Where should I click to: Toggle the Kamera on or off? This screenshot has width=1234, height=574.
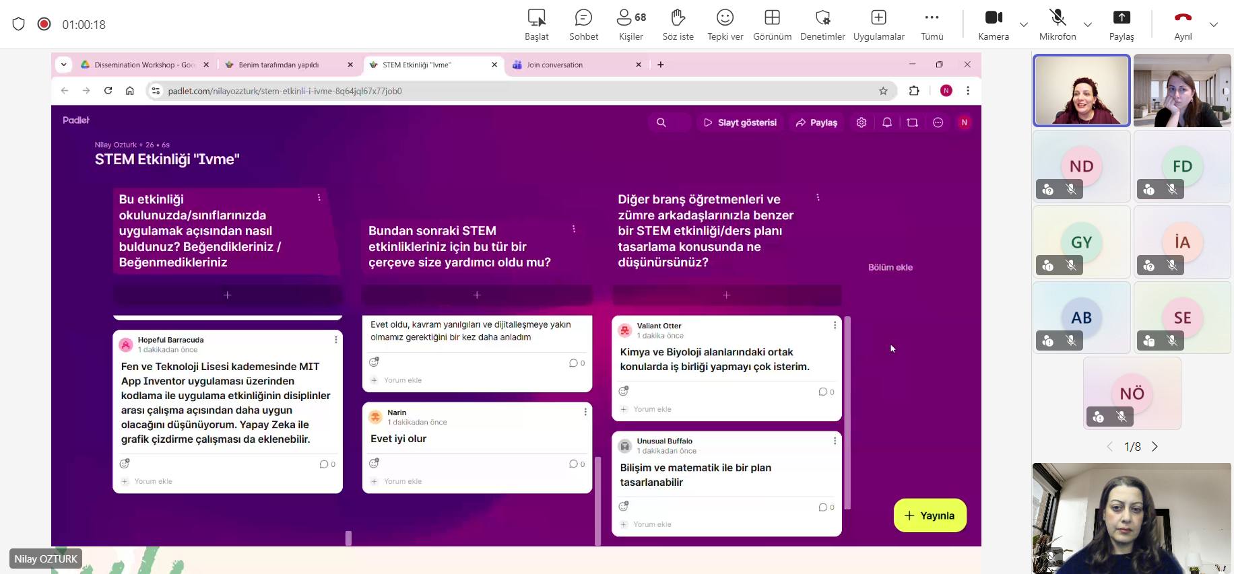click(994, 24)
